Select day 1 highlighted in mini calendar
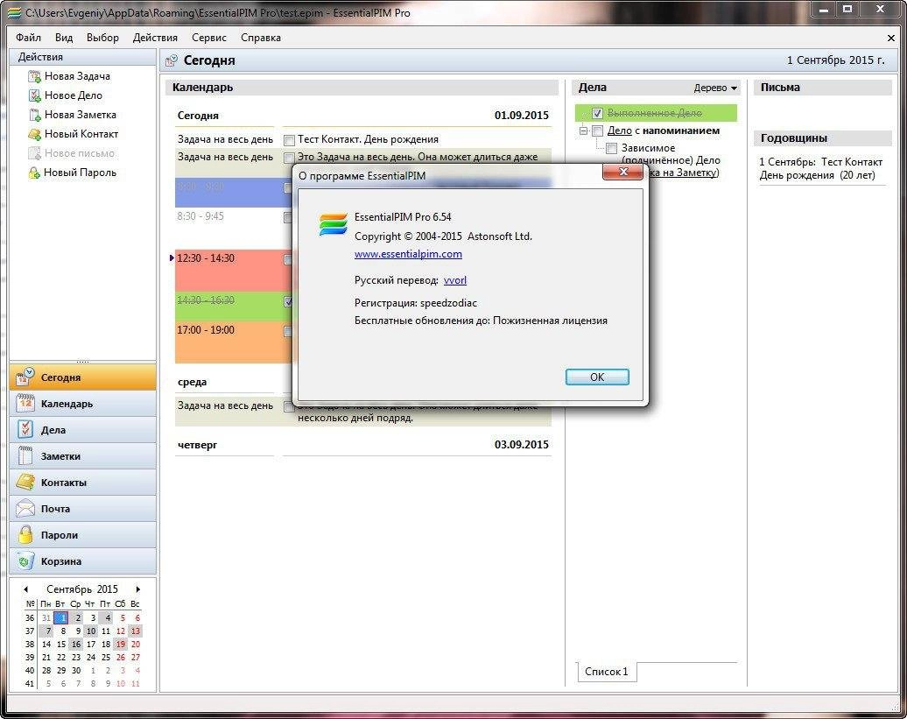 coord(62,617)
